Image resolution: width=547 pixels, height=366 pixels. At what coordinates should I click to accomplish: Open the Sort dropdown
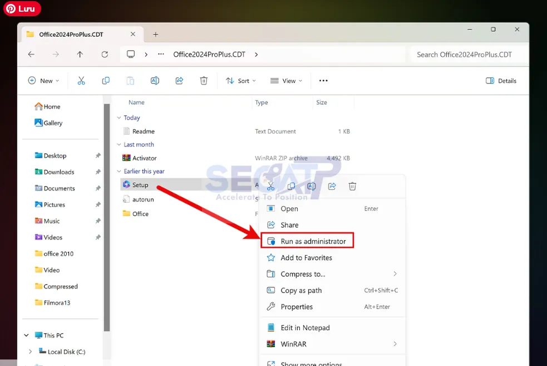coord(240,80)
